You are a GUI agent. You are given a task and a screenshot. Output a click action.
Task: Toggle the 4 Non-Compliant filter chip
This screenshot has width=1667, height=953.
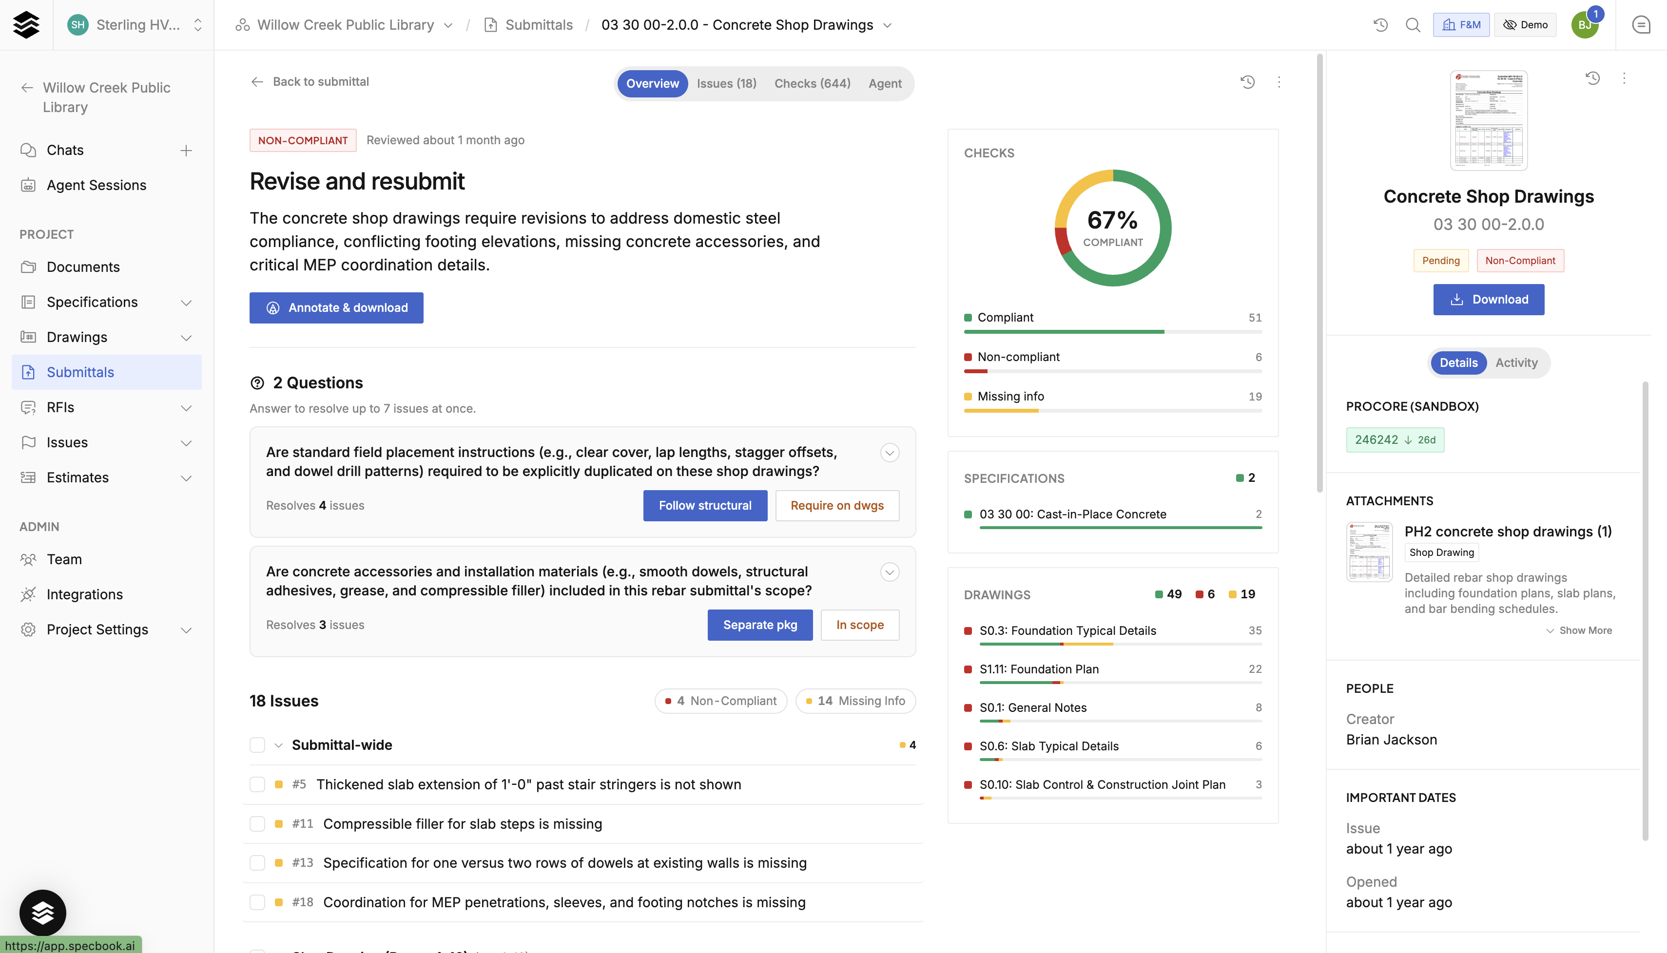tap(720, 701)
